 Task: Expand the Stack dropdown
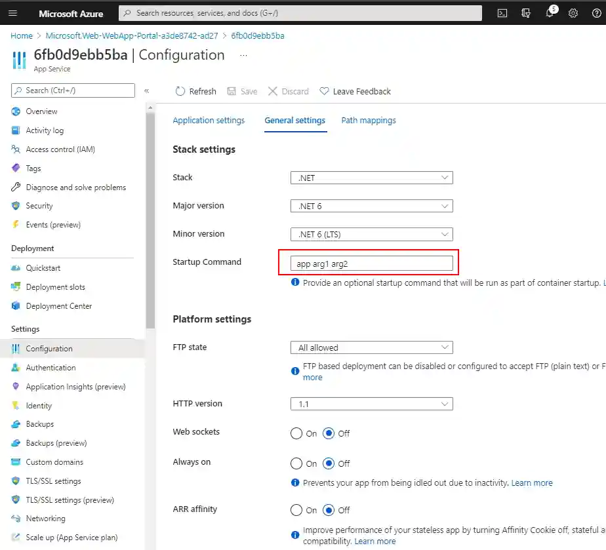point(371,178)
